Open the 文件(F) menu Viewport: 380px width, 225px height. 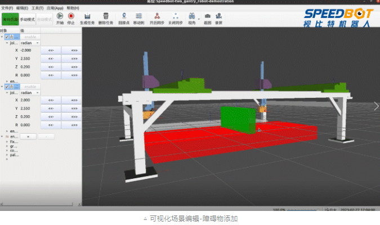(x=7, y=8)
